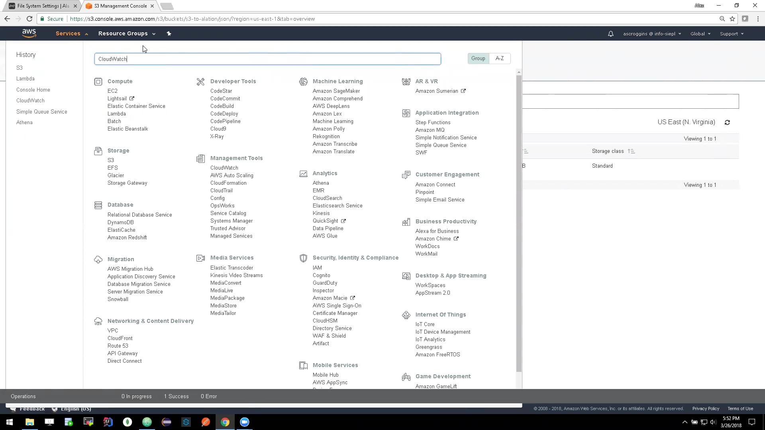Select Lambda from History list

coord(25,79)
